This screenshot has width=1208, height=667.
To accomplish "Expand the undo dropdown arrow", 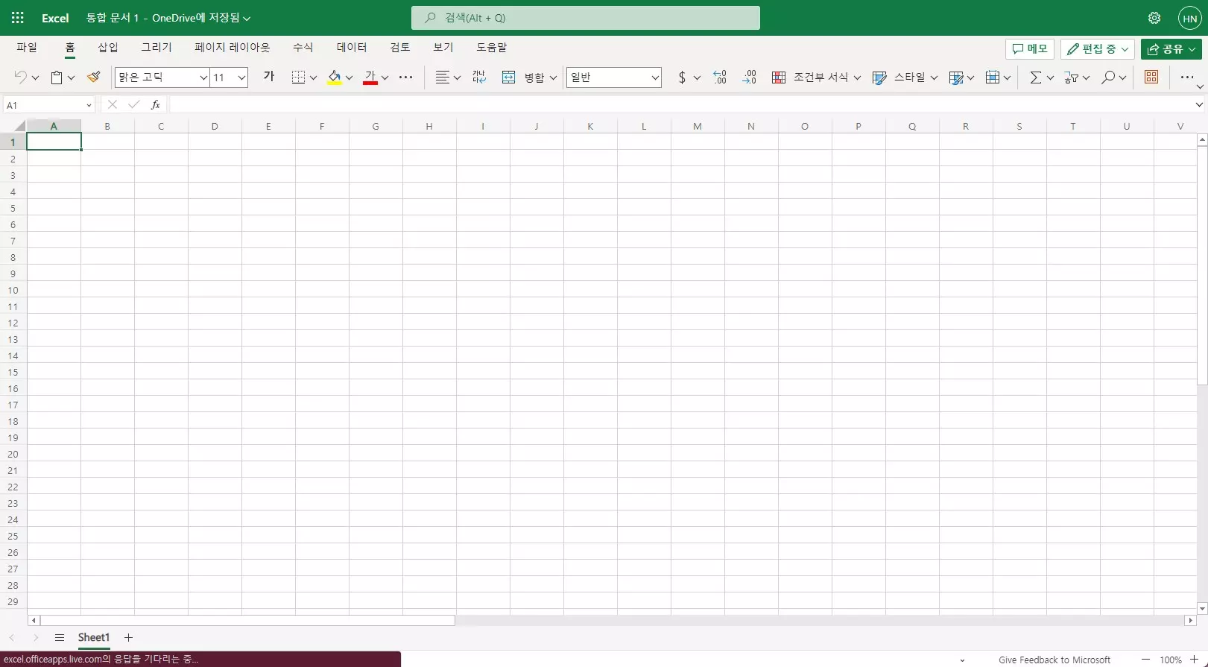I will point(35,78).
